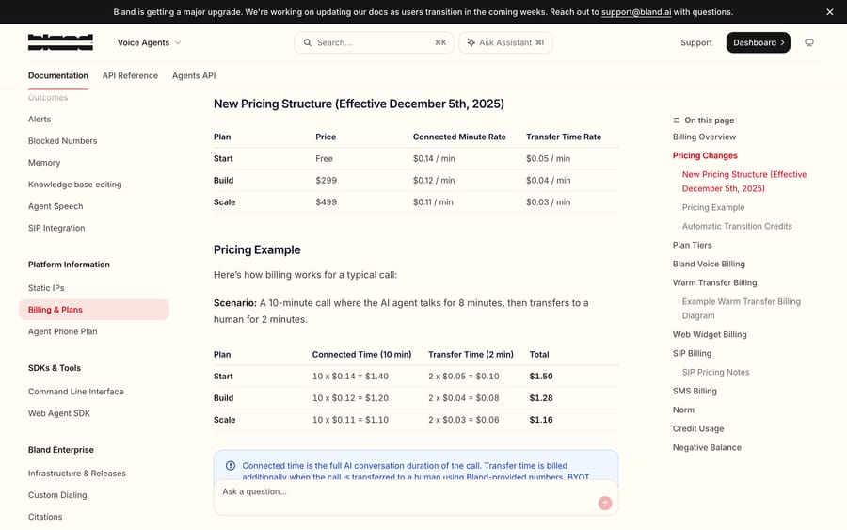Dismiss the upgrade announcement banner
The height and width of the screenshot is (530, 847).
[x=830, y=12]
